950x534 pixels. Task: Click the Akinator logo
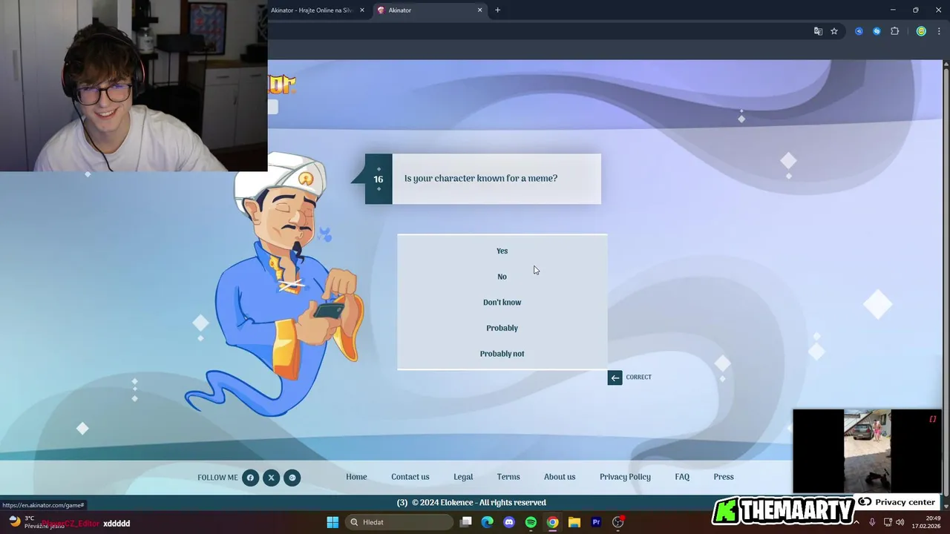(x=282, y=84)
